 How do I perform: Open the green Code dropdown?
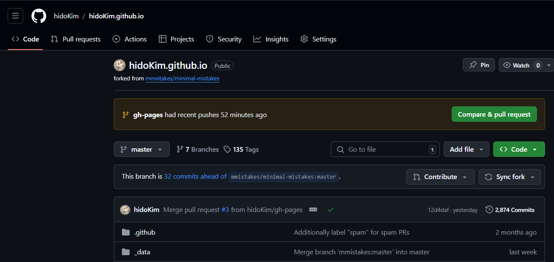coord(519,149)
